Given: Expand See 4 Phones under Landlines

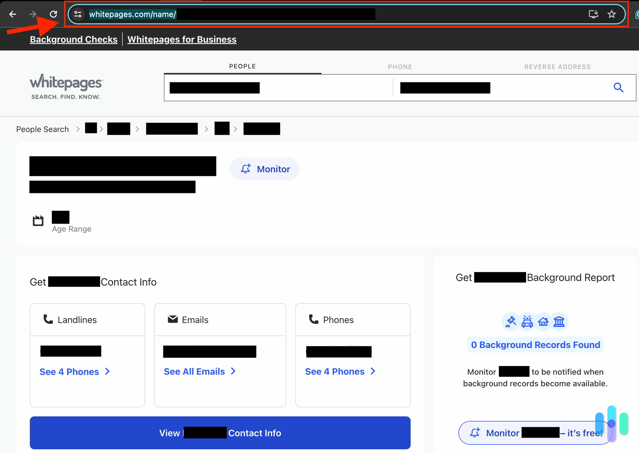Looking at the screenshot, I should (75, 371).
